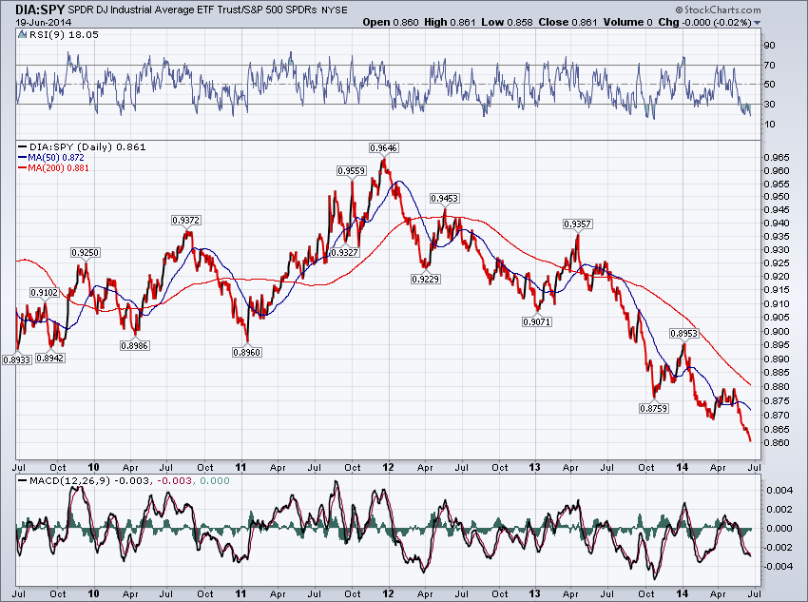Click the RSI(9) 18.05 label

pos(64,34)
